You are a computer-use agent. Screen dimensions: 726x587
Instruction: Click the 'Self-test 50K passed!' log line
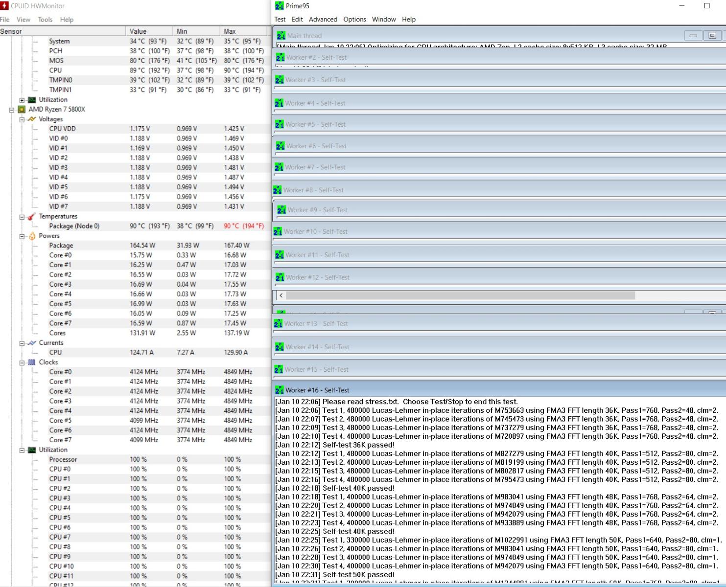(335, 575)
